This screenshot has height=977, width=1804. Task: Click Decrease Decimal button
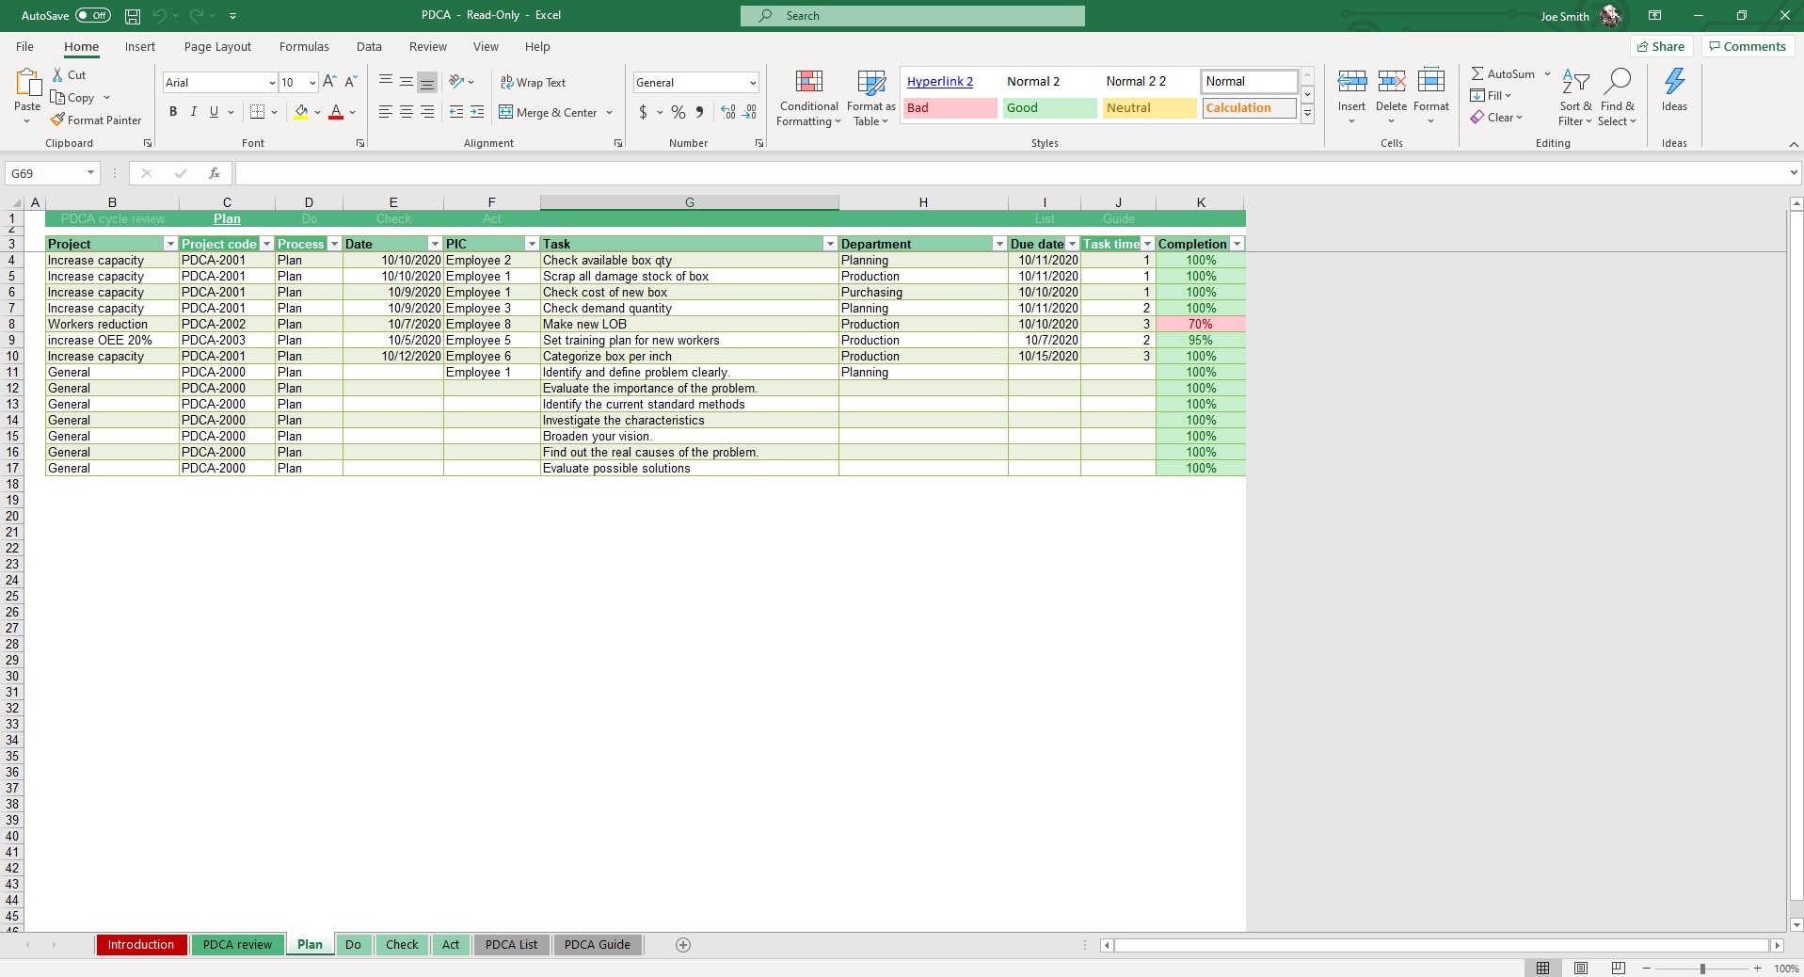(750, 113)
